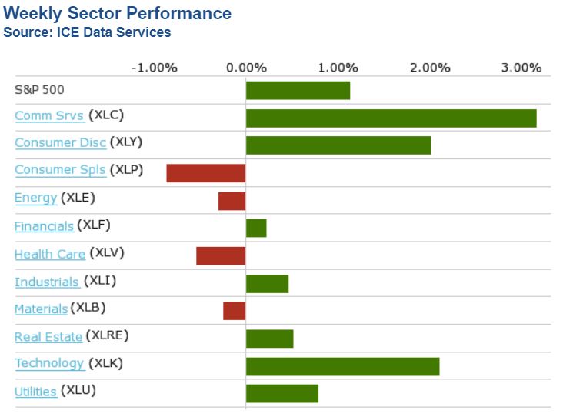Click the Industrials sector link
This screenshot has height=417, width=563.
(x=46, y=282)
